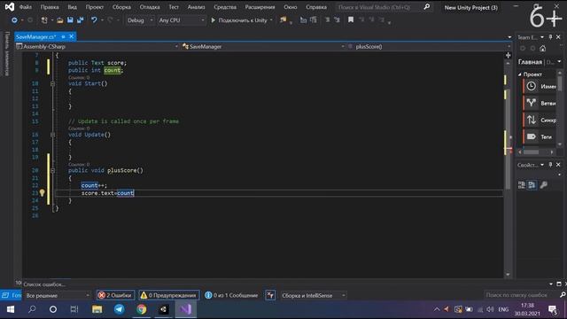This screenshot has width=567, height=319.
Task: Open the Средства menu
Action: coord(225,7)
